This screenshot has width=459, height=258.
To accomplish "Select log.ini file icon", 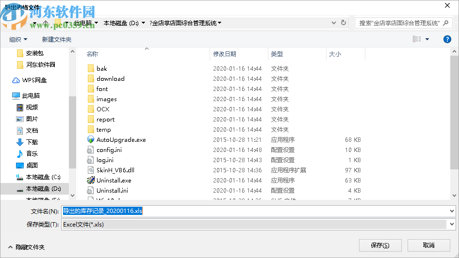I will (x=90, y=160).
